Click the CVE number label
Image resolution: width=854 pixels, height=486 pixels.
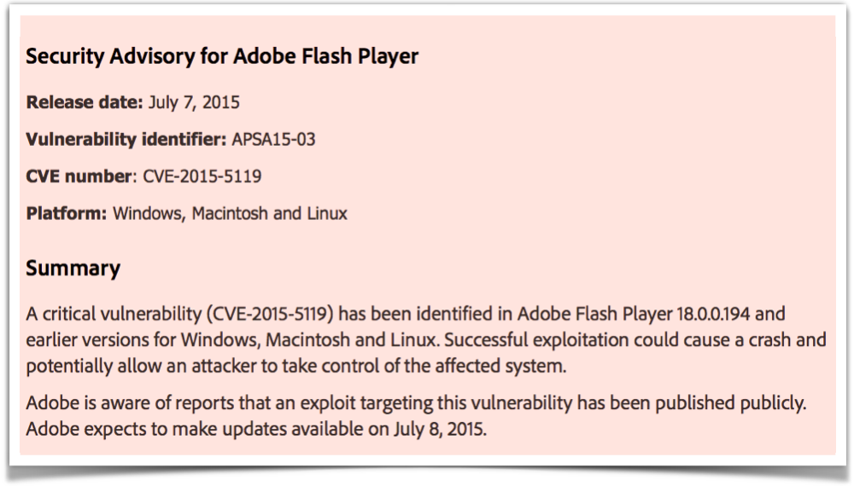(x=79, y=176)
